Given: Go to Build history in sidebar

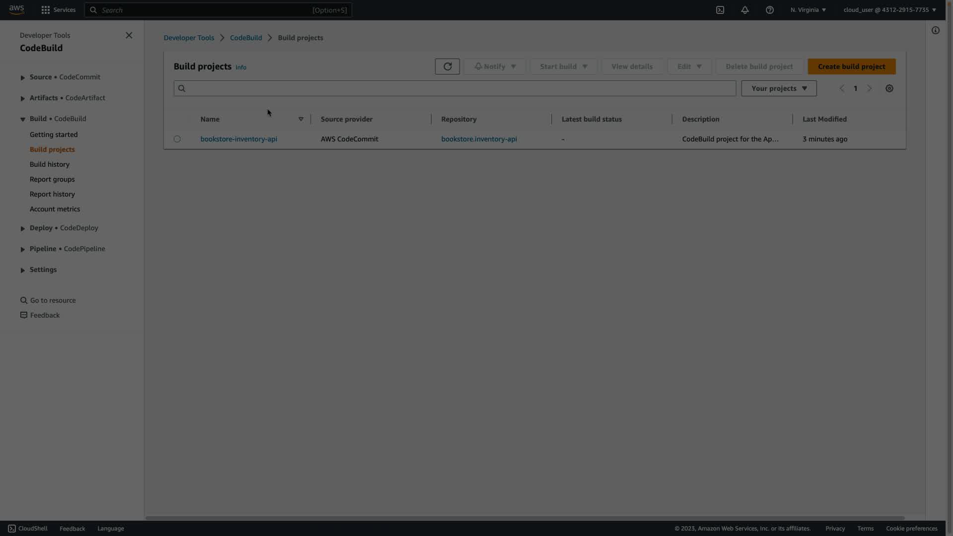Looking at the screenshot, I should coord(50,164).
